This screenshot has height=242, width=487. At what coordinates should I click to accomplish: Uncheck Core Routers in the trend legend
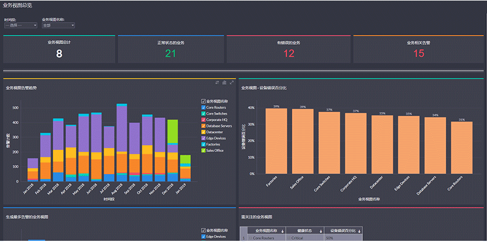(x=203, y=107)
